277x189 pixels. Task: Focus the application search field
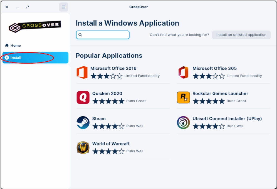tap(103, 35)
